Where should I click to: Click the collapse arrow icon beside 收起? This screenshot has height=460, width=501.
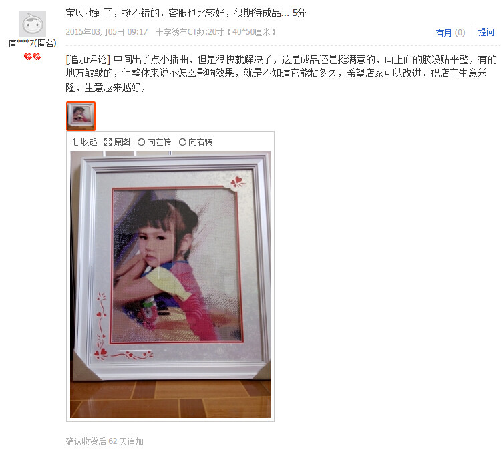[75, 142]
